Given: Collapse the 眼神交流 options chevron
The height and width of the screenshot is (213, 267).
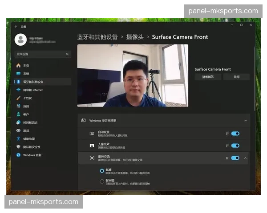Looking at the screenshot, I should click(245, 158).
